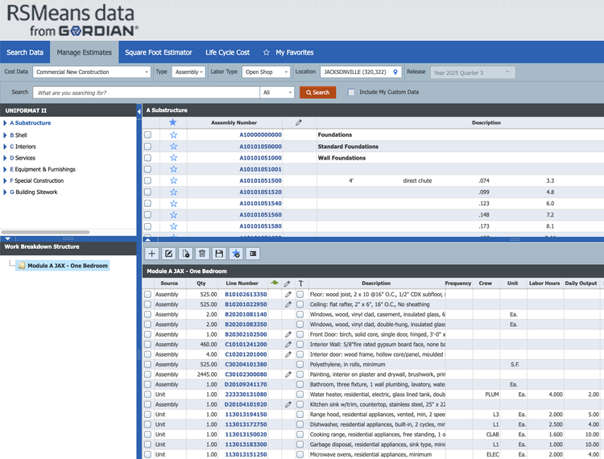
Task: Enable Include My Custom Data checkbox
Action: [351, 93]
